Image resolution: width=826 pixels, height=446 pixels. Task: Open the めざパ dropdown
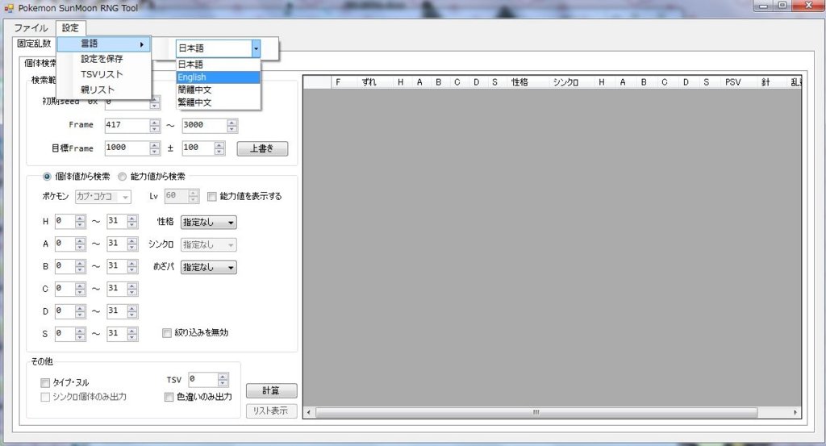click(209, 268)
